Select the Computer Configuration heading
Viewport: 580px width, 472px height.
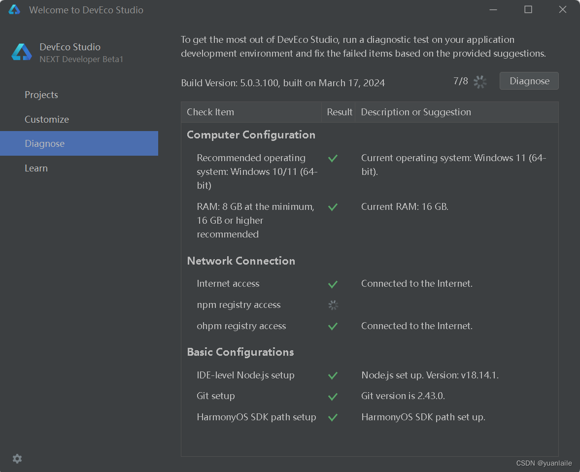coord(251,135)
